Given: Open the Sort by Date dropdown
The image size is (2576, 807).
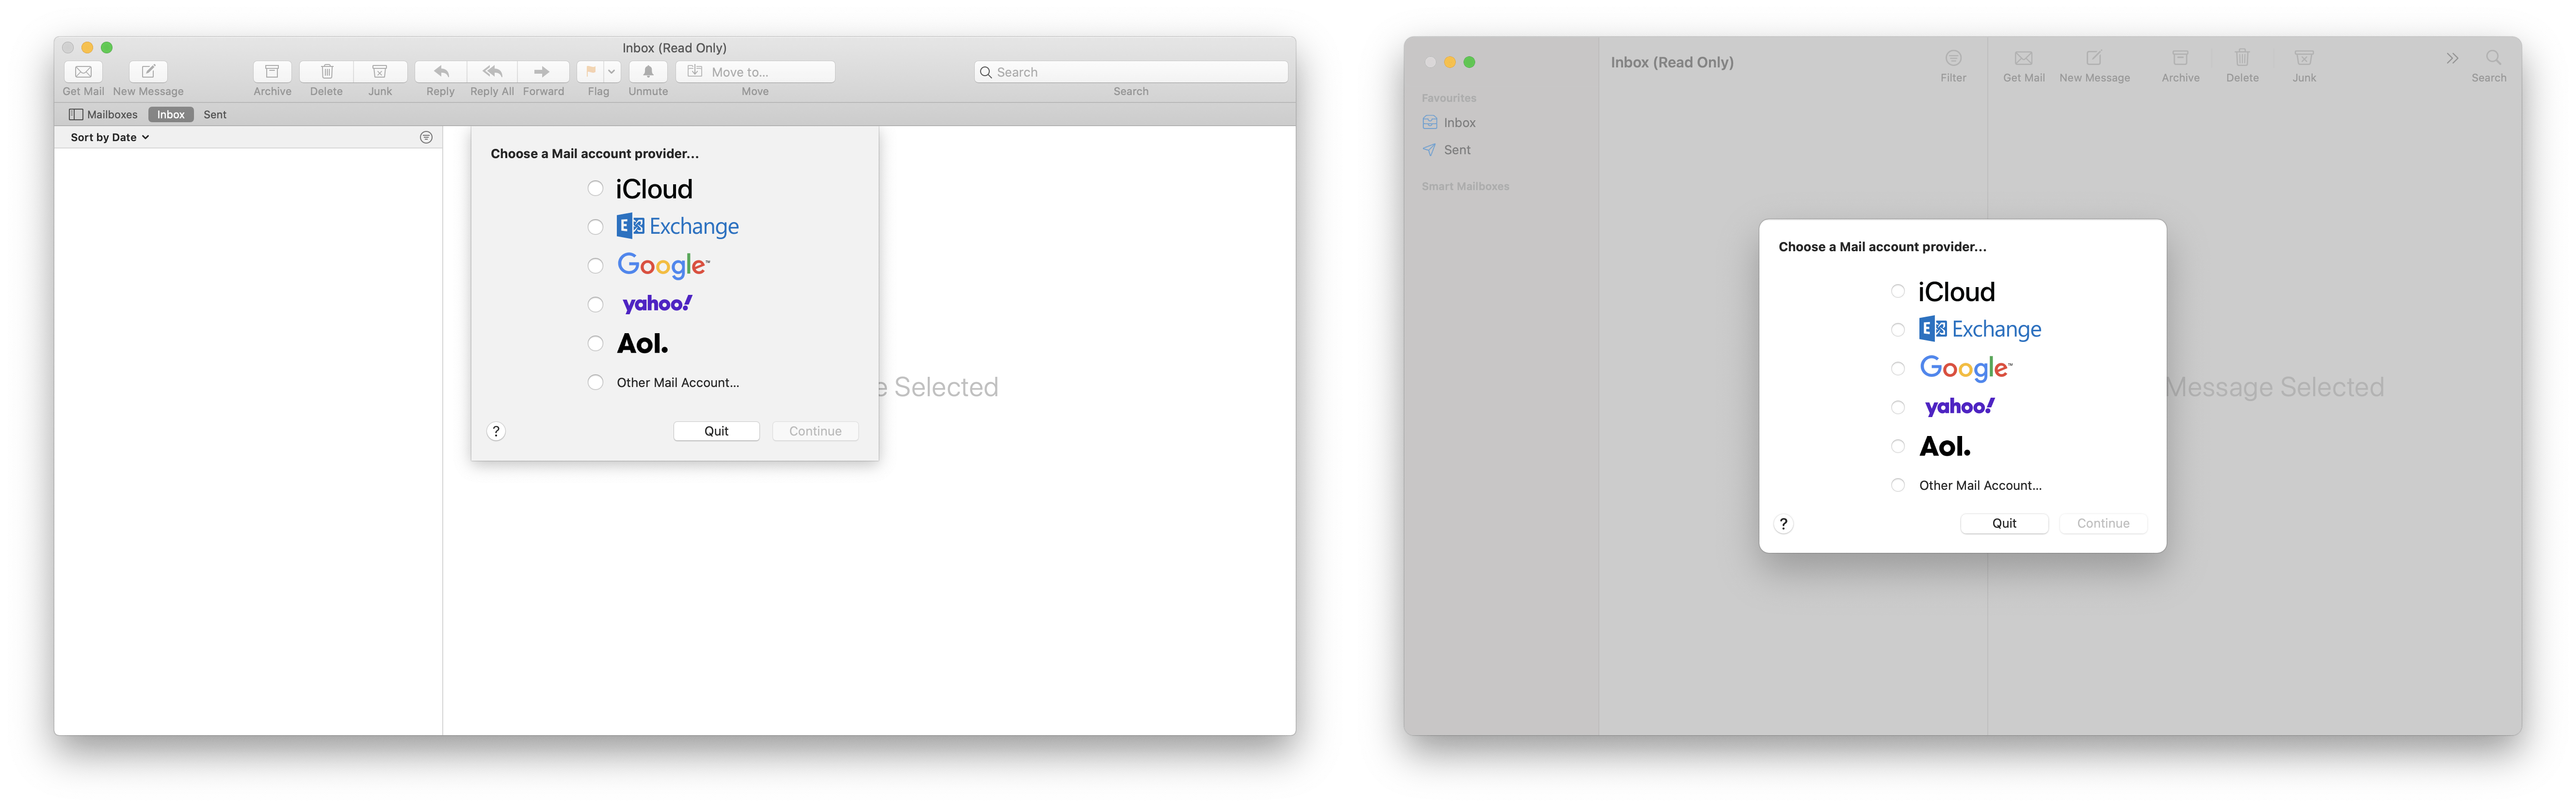Looking at the screenshot, I should (110, 138).
